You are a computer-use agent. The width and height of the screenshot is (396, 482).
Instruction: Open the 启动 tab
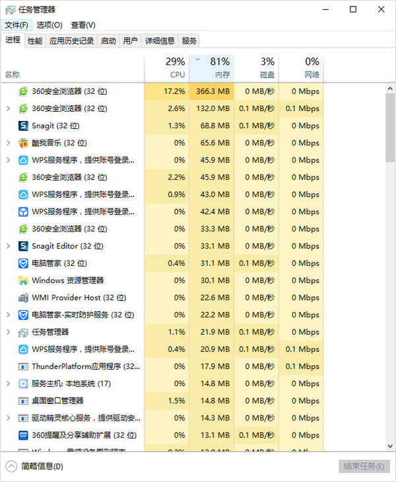point(108,41)
